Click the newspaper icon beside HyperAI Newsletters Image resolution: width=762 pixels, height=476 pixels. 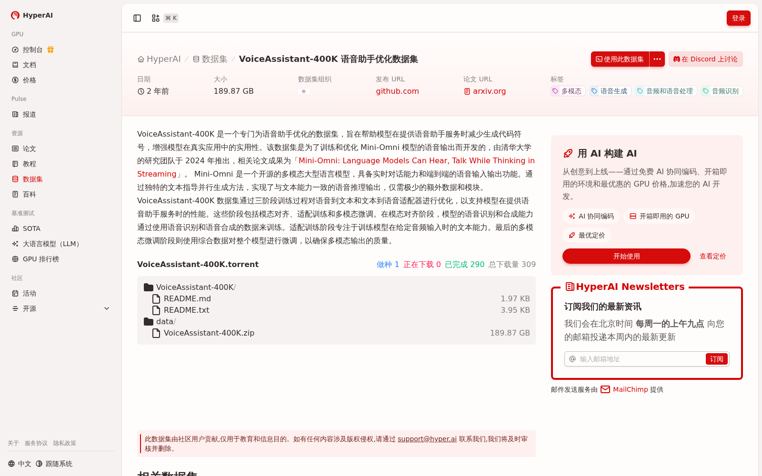pos(570,287)
